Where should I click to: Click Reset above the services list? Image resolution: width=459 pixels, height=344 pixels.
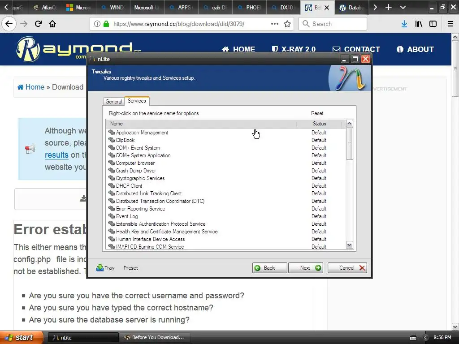click(317, 113)
